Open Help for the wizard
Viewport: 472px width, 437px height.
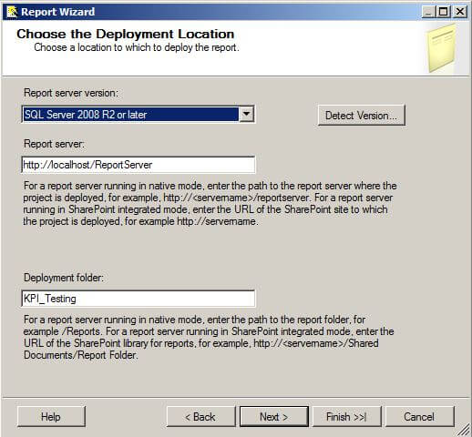51,417
